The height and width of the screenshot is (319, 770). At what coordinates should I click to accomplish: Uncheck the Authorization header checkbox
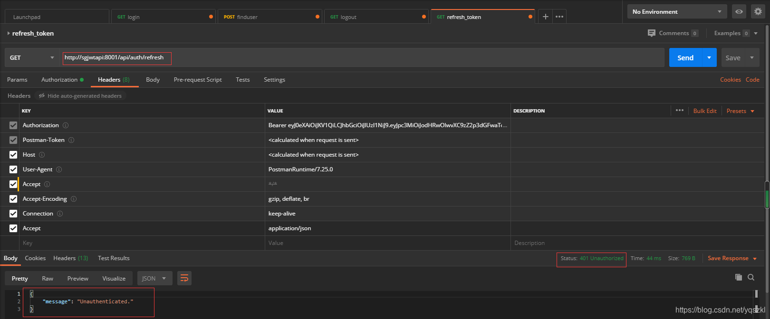(13, 125)
